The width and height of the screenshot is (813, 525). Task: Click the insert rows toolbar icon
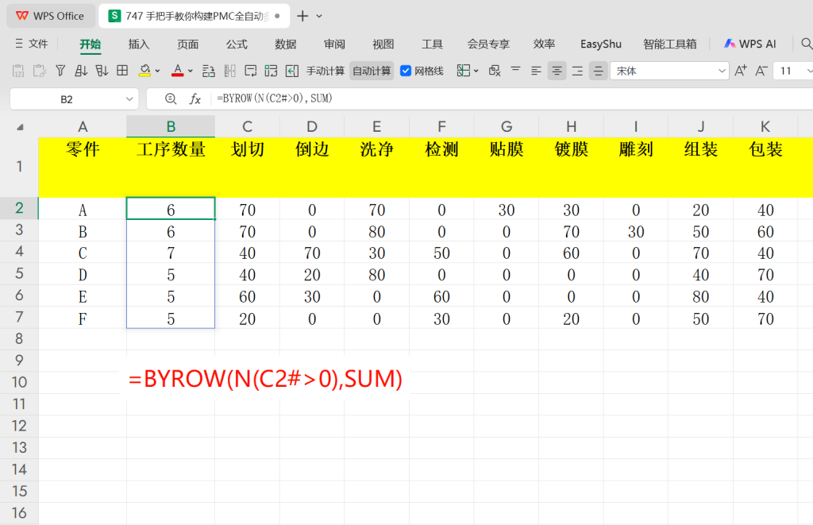tap(209, 71)
